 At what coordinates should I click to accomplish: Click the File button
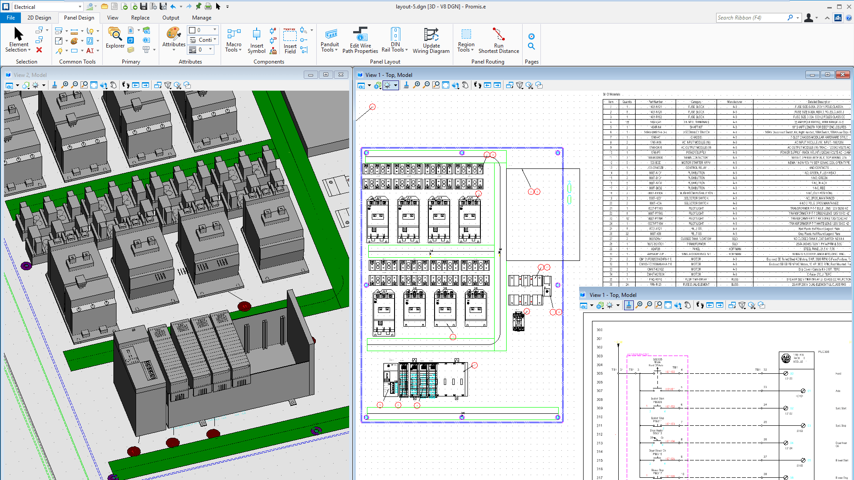11,18
